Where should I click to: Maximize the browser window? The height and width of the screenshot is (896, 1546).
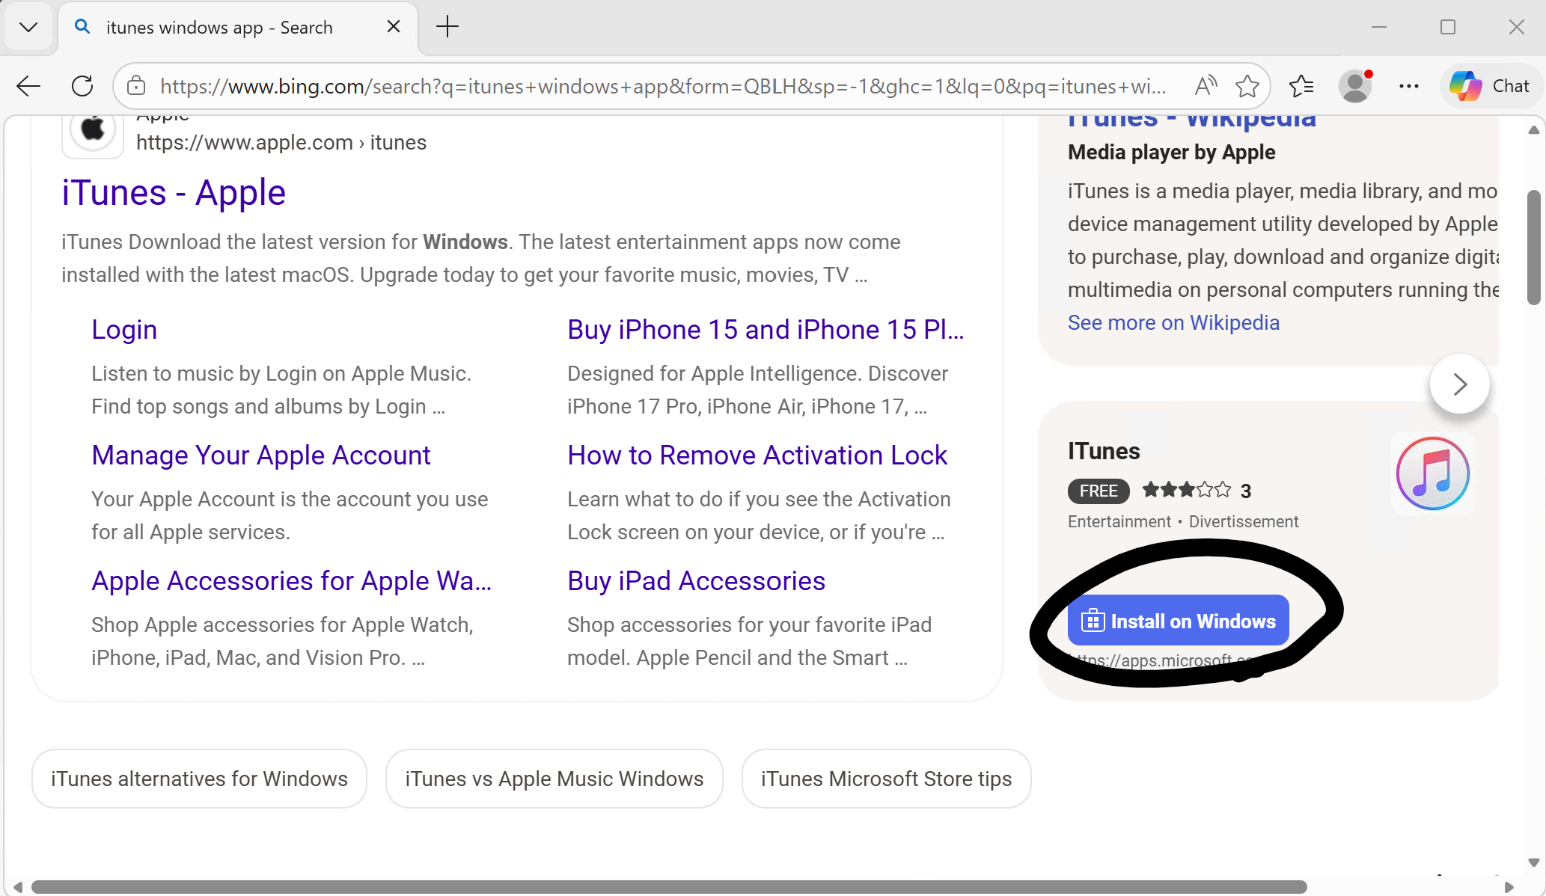tap(1448, 28)
